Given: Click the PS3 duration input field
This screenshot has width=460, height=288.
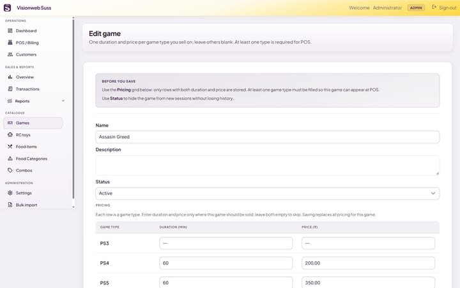Looking at the screenshot, I should point(226,243).
